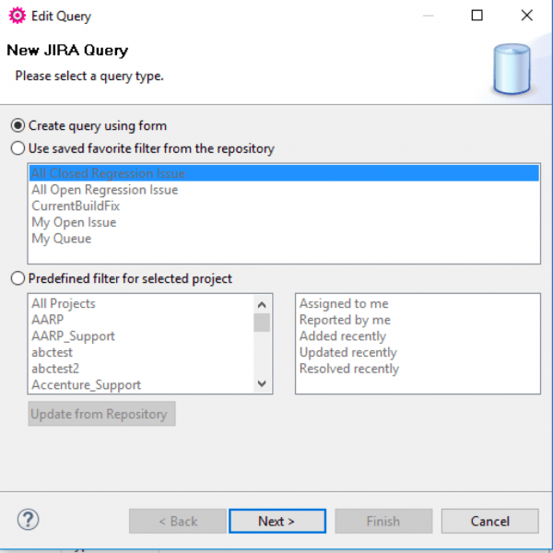Viewport: 553px width, 553px height.
Task: Select the My Queue filter
Action: coord(61,239)
